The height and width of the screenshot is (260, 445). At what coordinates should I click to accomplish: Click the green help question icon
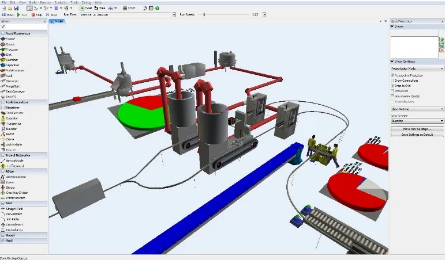[157, 8]
